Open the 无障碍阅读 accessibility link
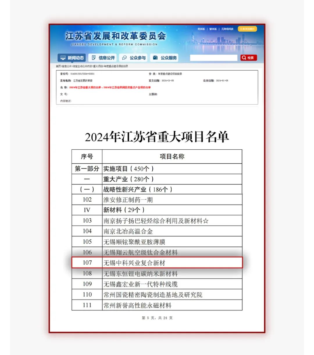The width and height of the screenshot is (314, 355). point(227,29)
